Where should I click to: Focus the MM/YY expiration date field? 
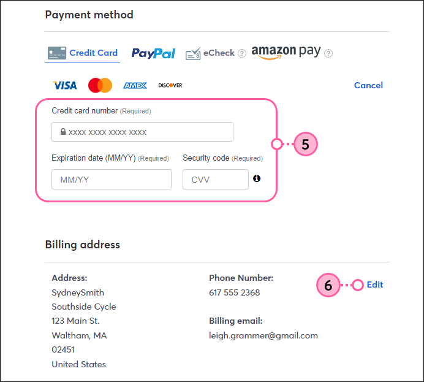pyautogui.click(x=112, y=180)
